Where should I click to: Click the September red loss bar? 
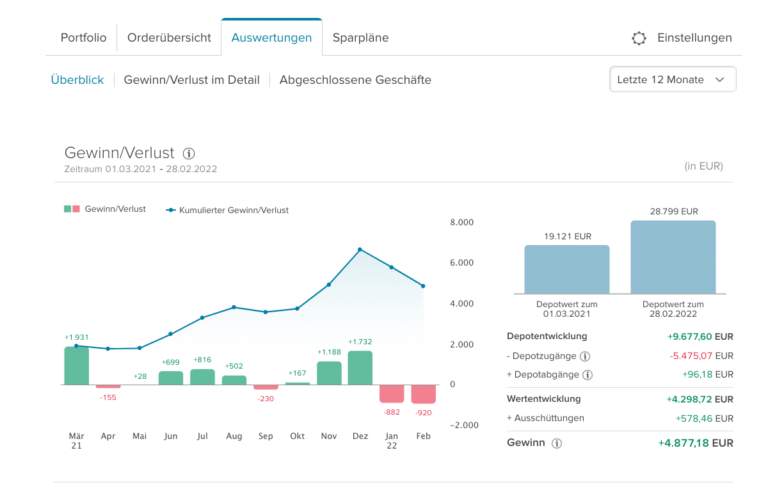[266, 387]
